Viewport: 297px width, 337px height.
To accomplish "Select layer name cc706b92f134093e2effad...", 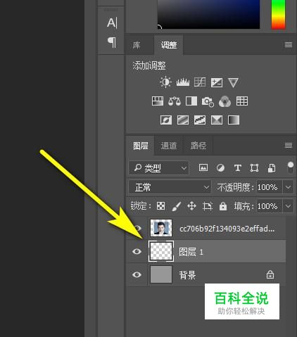I will [x=227, y=228].
